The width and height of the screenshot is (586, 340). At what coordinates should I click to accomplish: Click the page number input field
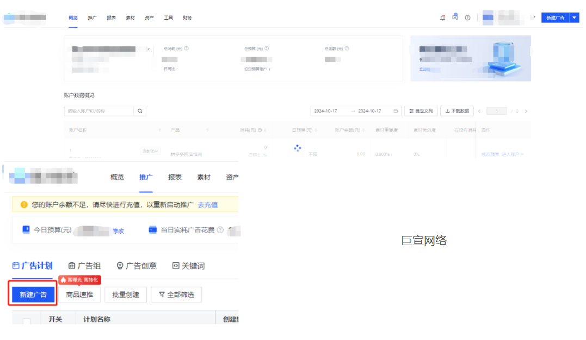click(497, 111)
